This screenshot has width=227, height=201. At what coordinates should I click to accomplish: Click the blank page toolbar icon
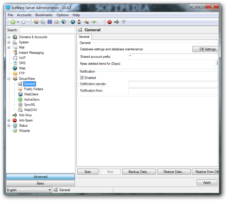100,22
